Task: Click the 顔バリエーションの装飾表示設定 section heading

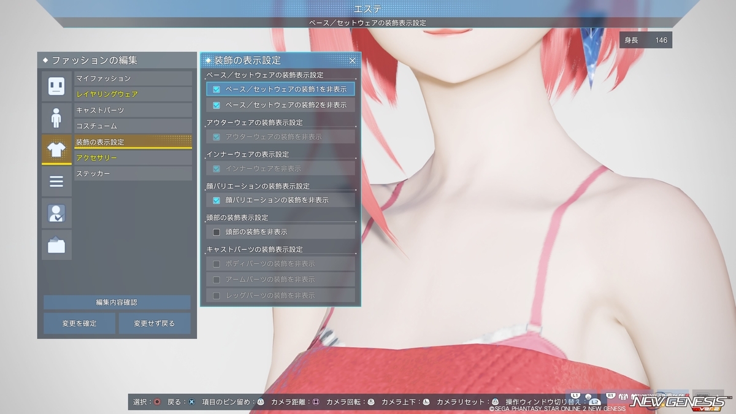Action: (x=258, y=186)
